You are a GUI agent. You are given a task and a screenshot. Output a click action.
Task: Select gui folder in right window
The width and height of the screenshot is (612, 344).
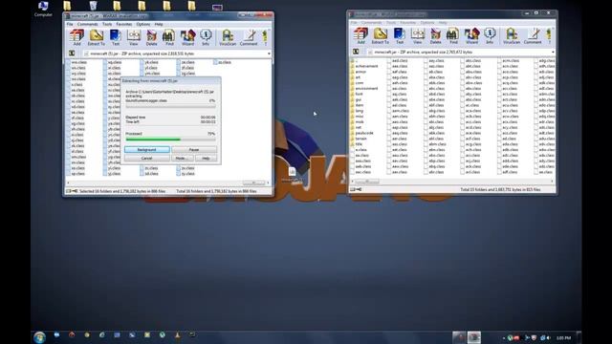pyautogui.click(x=356, y=99)
